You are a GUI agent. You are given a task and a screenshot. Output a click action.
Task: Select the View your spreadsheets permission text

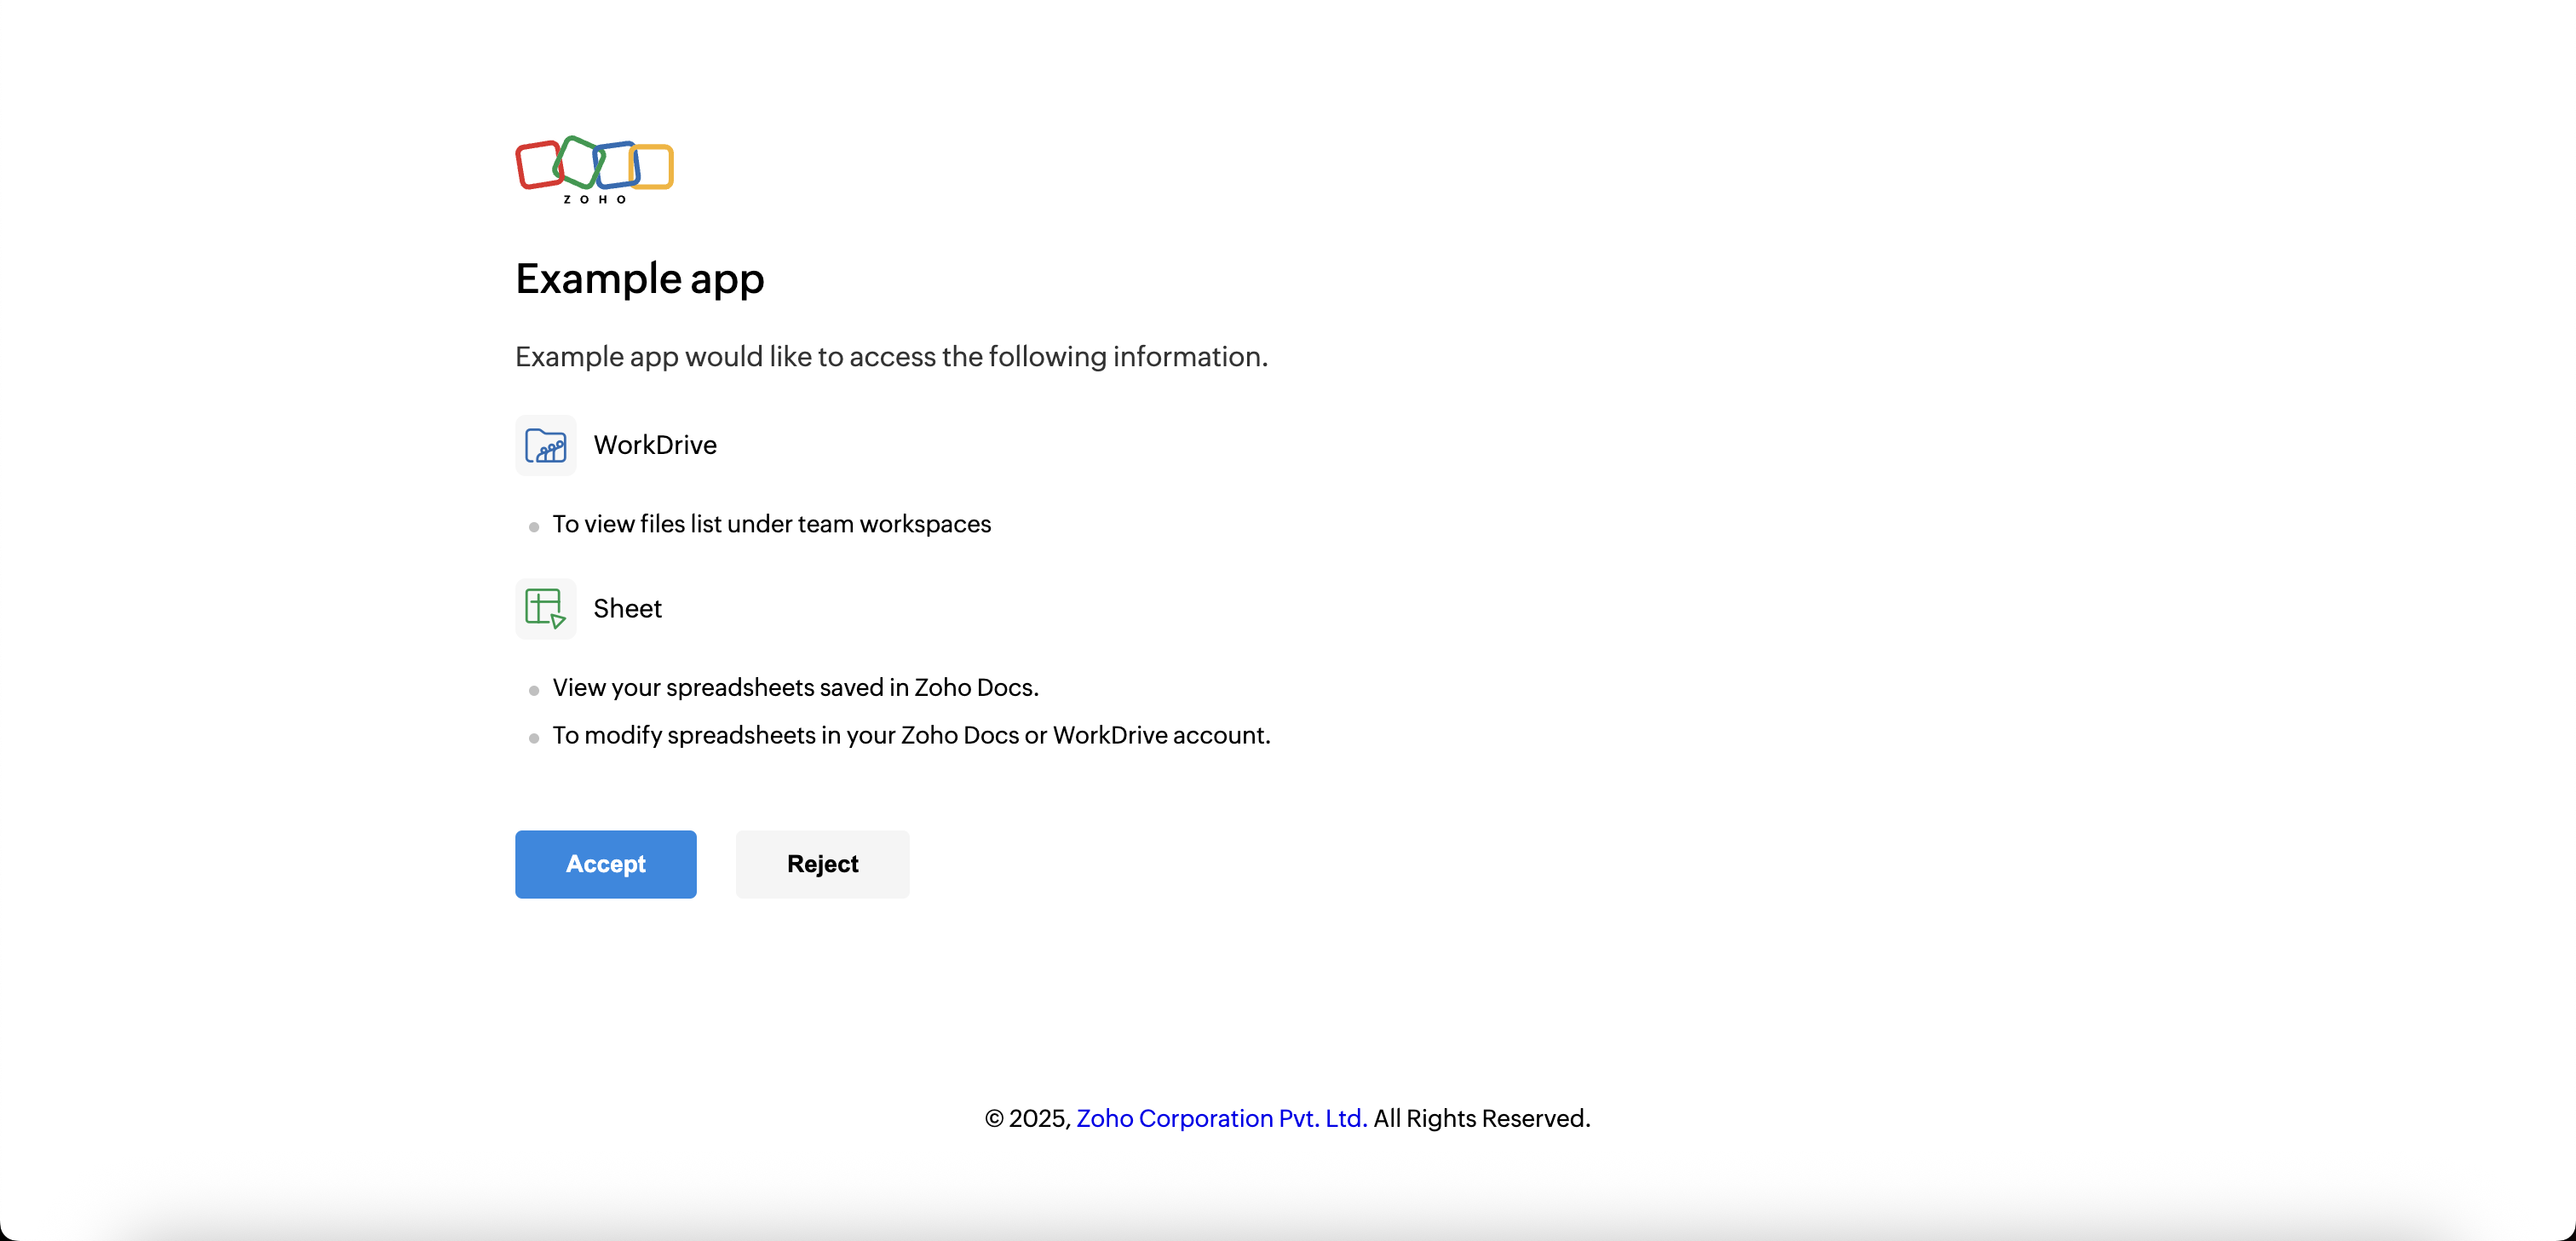[795, 687]
